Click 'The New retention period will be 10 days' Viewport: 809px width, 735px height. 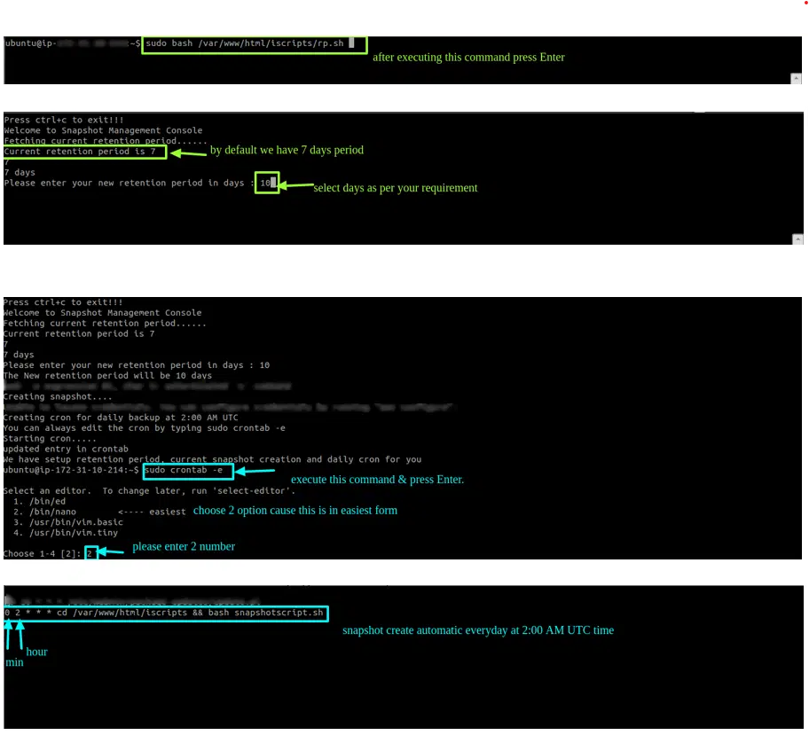(107, 376)
